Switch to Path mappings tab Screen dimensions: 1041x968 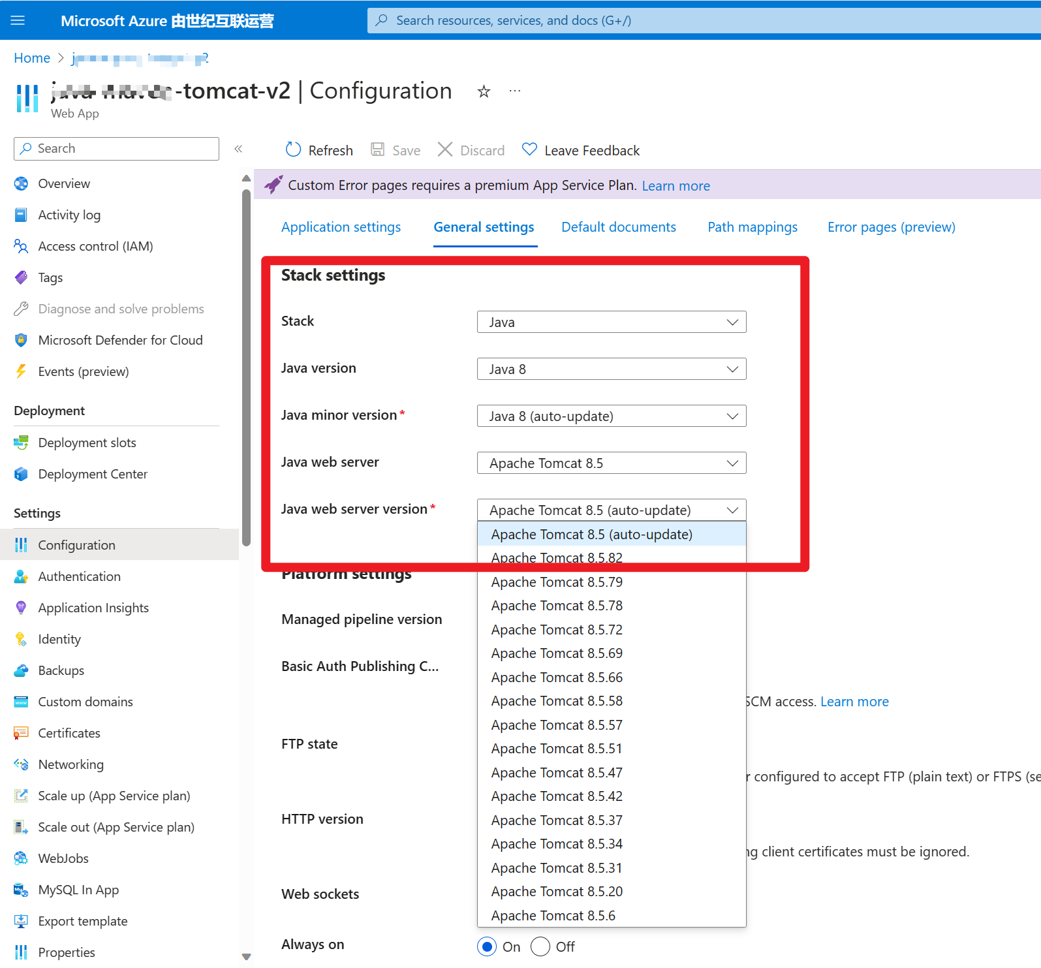pos(752,227)
